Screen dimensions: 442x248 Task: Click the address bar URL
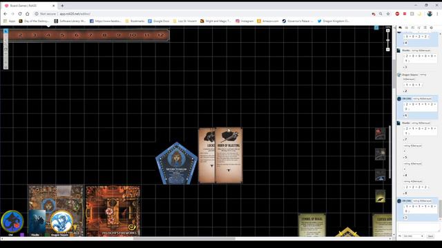pos(75,14)
